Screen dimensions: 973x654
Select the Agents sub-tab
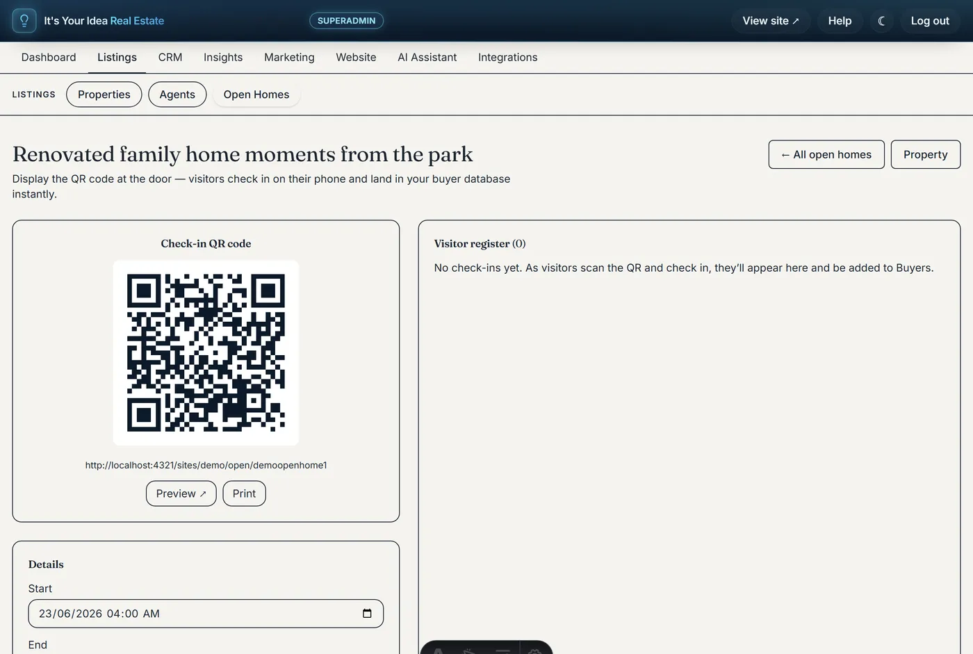click(x=177, y=95)
